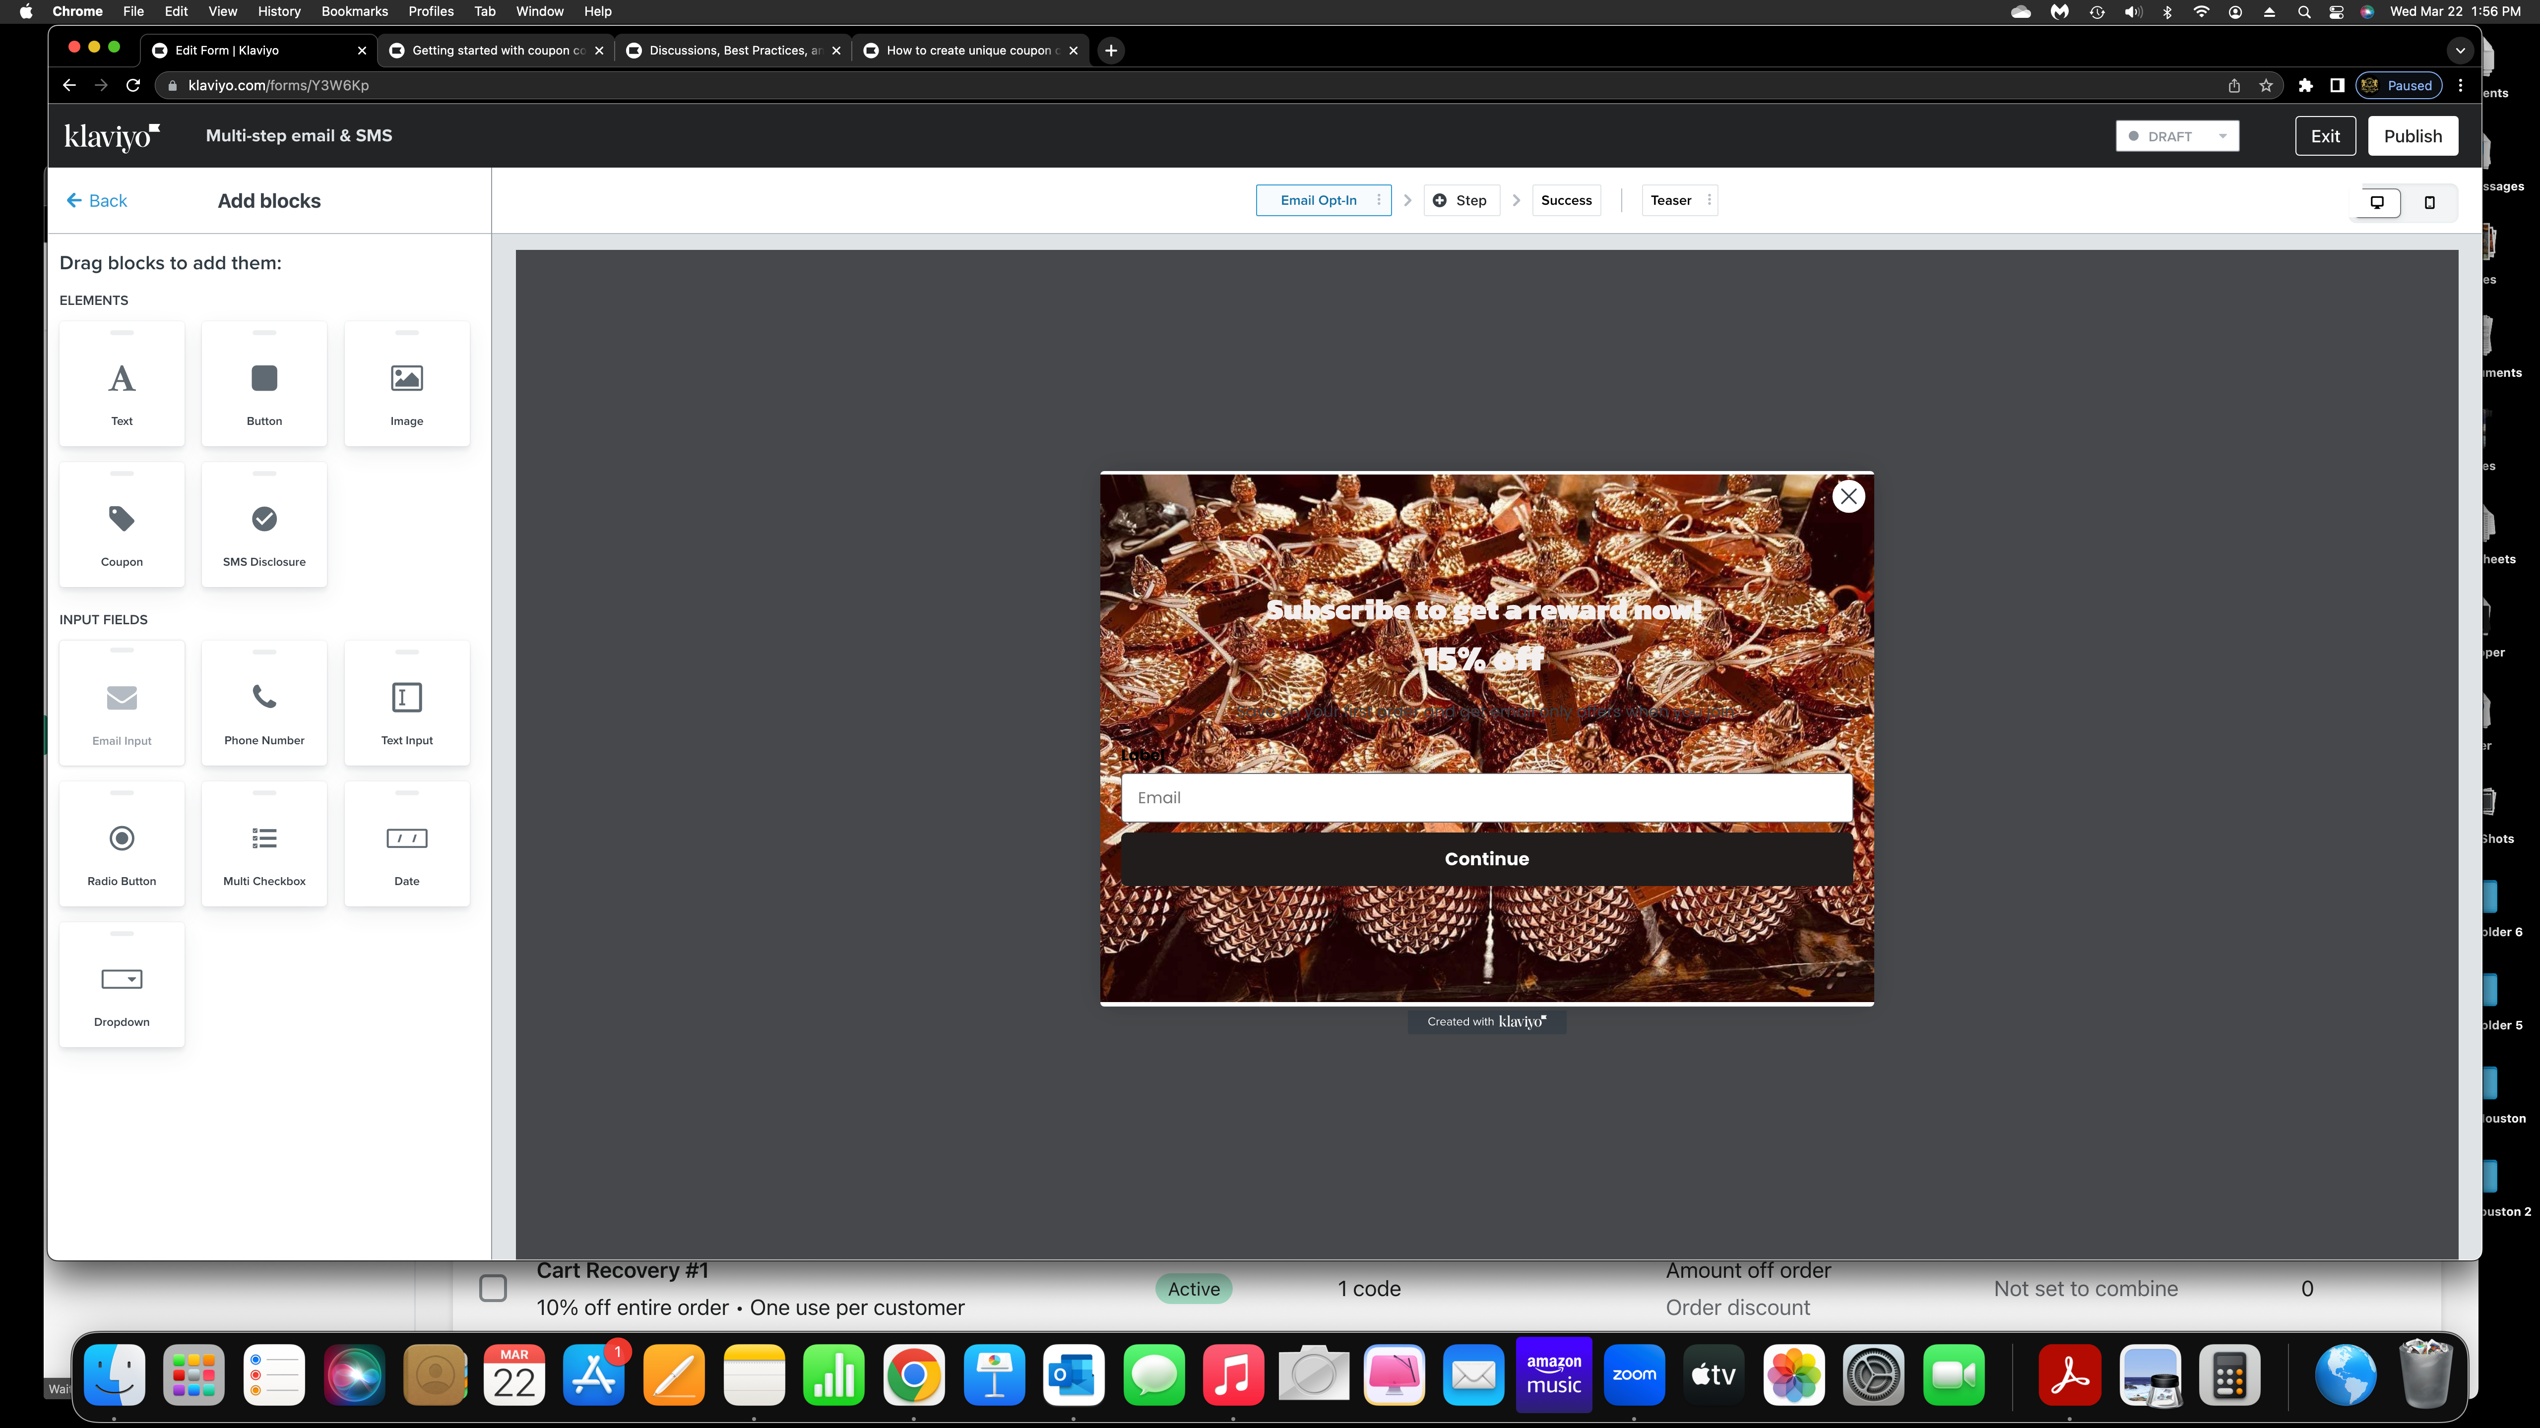The height and width of the screenshot is (1428, 2540).
Task: Check the Cart Recovery #1 checkbox
Action: 492,1288
